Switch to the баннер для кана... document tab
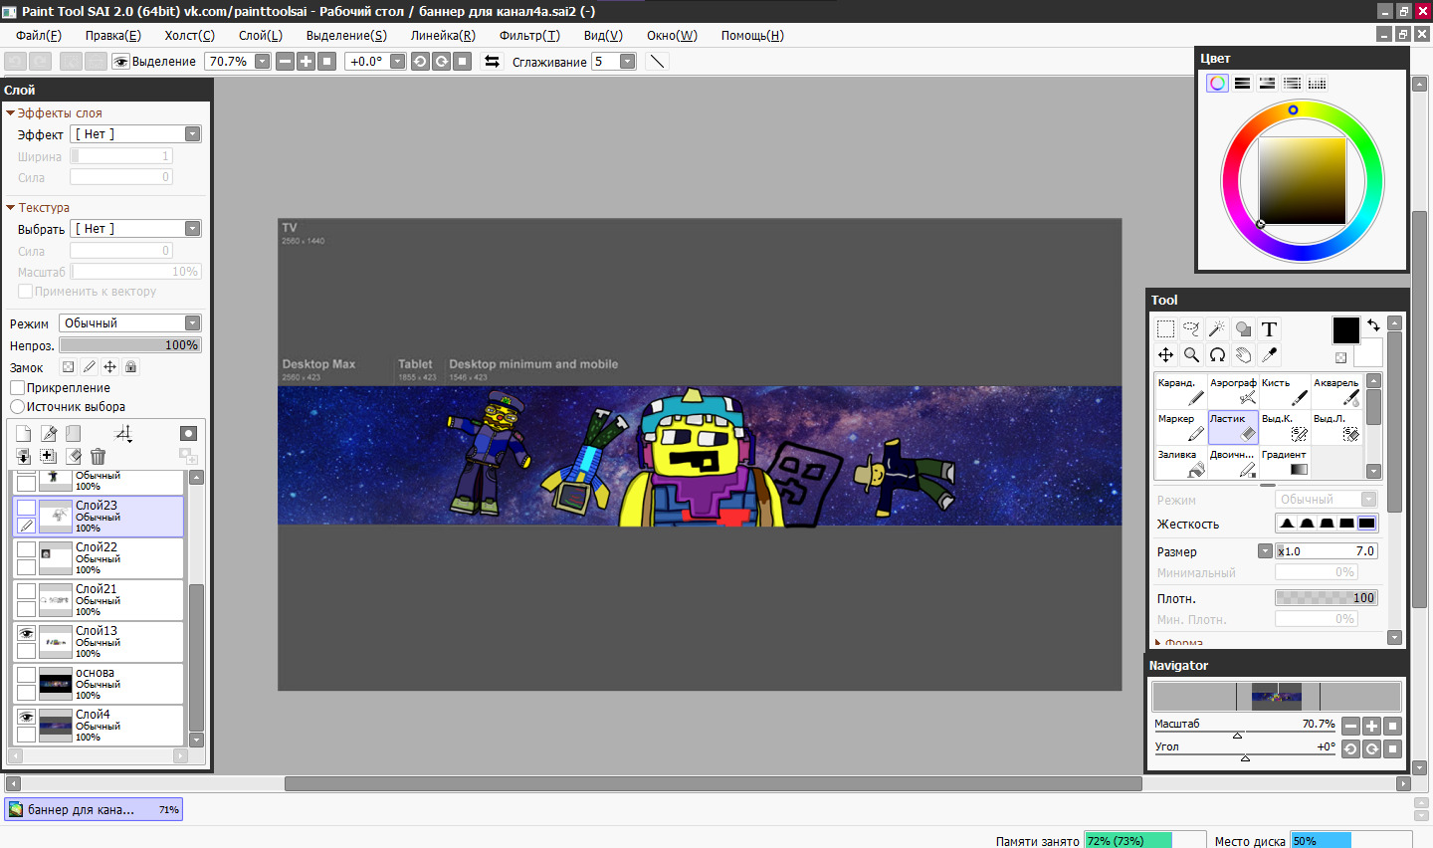This screenshot has height=848, width=1433. coord(94,810)
